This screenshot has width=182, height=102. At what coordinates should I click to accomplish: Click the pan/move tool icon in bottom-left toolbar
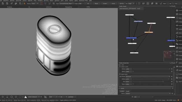pos(3,97)
